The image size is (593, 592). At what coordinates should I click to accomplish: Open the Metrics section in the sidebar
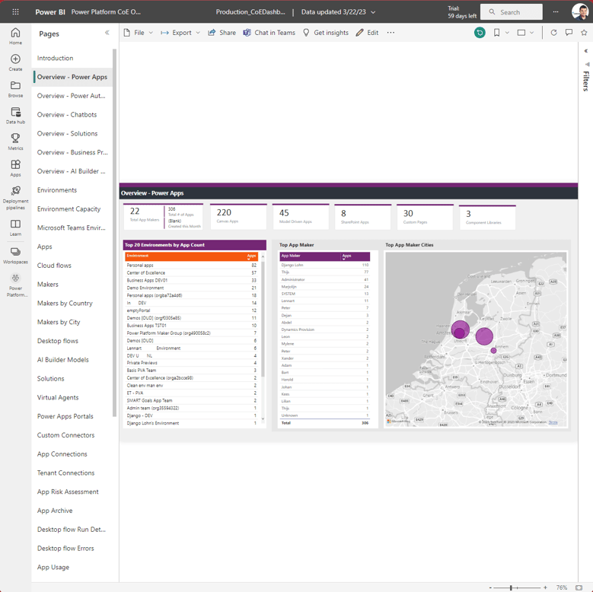(15, 142)
